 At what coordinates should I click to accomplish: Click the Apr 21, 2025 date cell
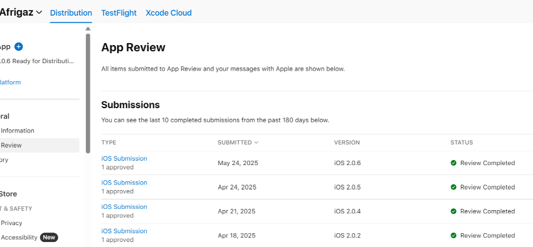tap(236, 211)
